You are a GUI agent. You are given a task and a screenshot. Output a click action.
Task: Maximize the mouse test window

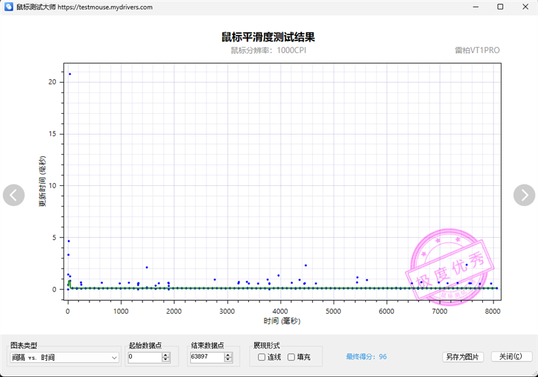click(500, 7)
